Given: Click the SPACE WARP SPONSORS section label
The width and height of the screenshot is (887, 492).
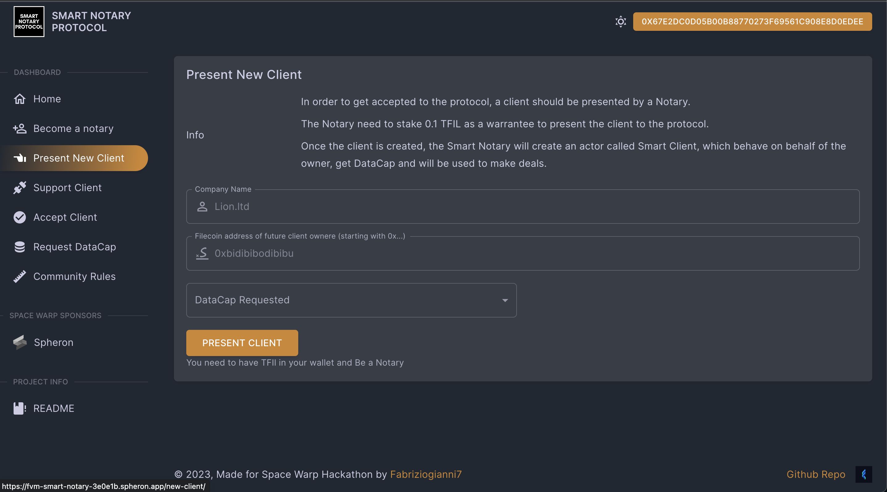Looking at the screenshot, I should point(56,315).
